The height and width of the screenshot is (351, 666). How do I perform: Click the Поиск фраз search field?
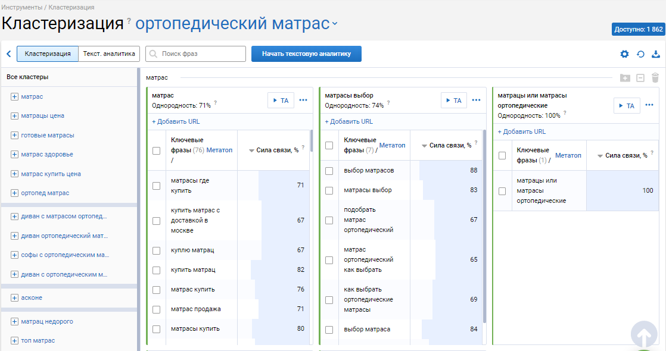196,54
